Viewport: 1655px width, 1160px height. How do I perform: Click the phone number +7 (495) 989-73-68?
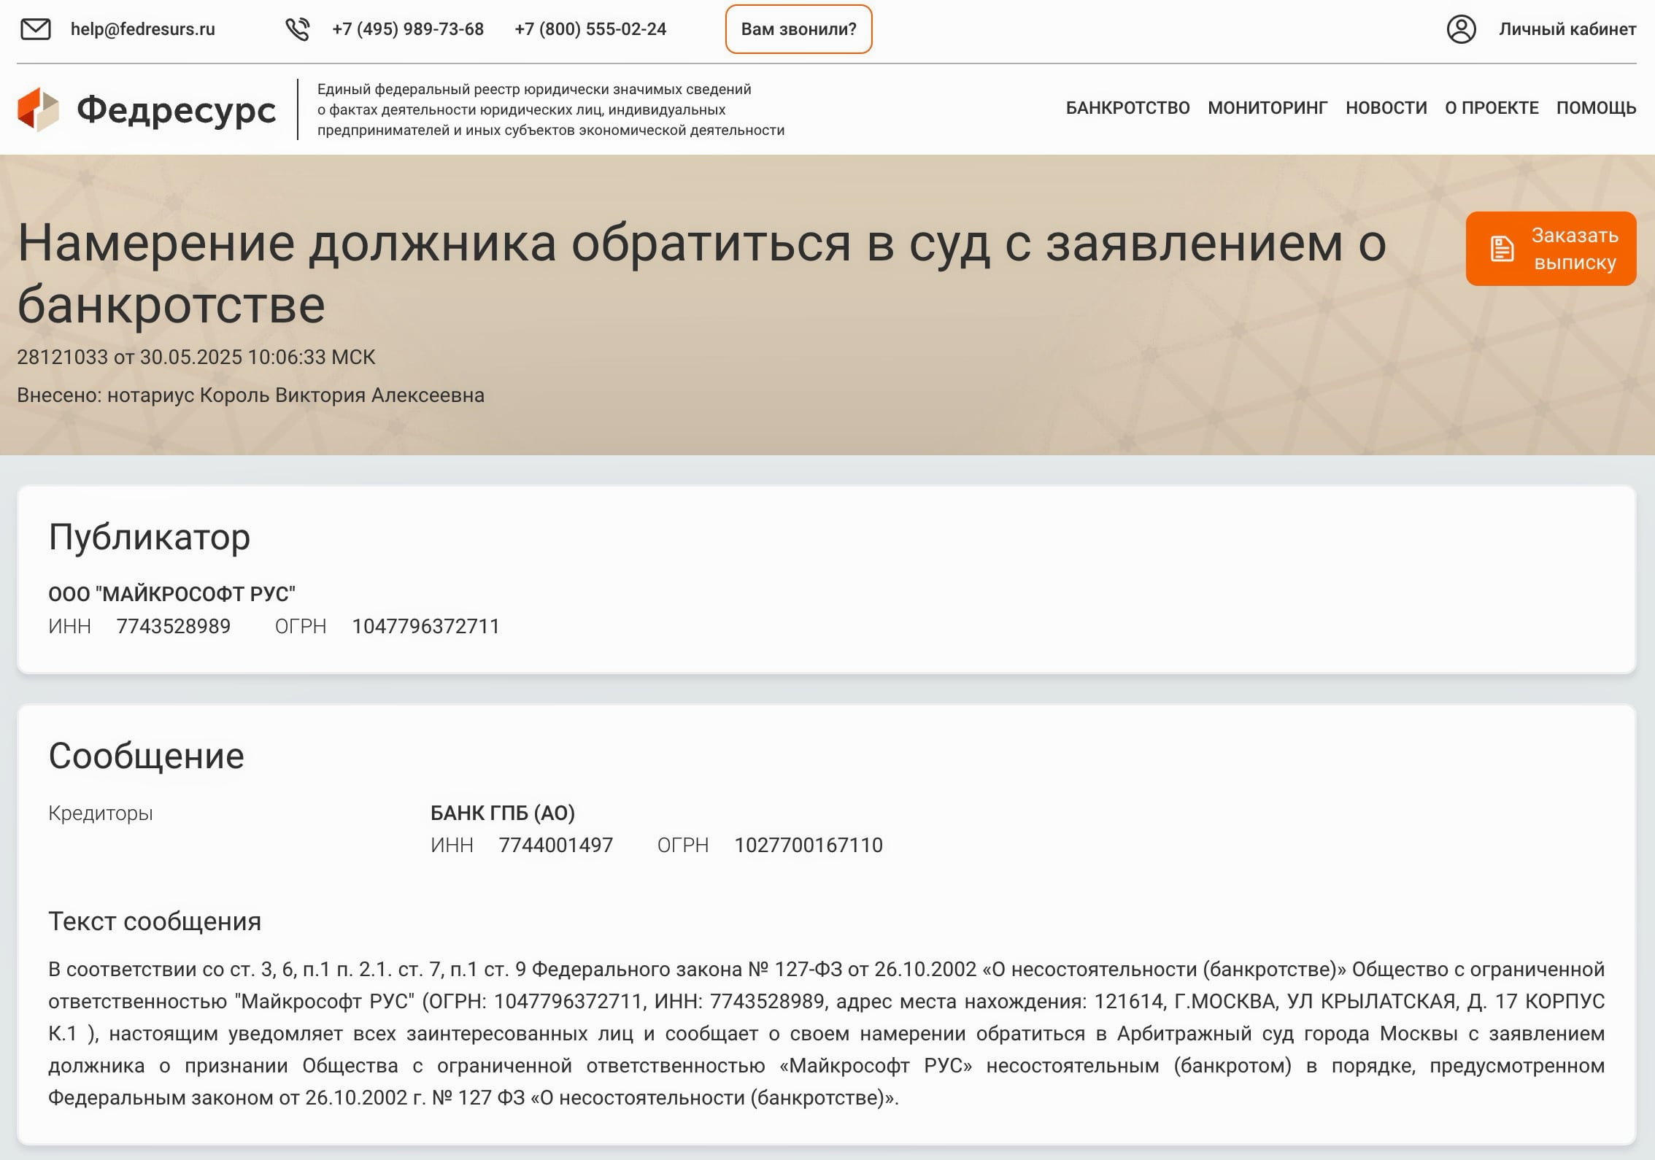tap(408, 29)
